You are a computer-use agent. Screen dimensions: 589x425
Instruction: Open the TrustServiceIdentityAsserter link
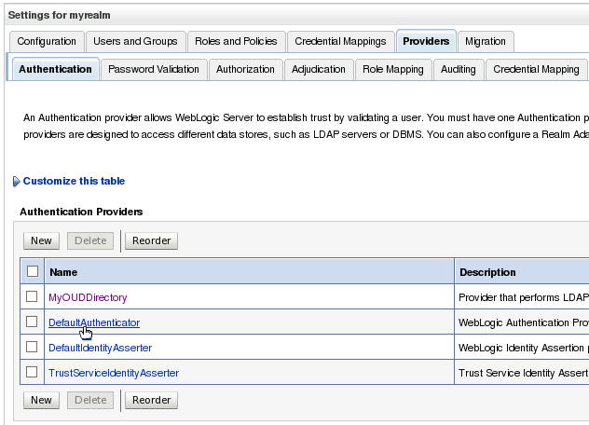click(113, 373)
